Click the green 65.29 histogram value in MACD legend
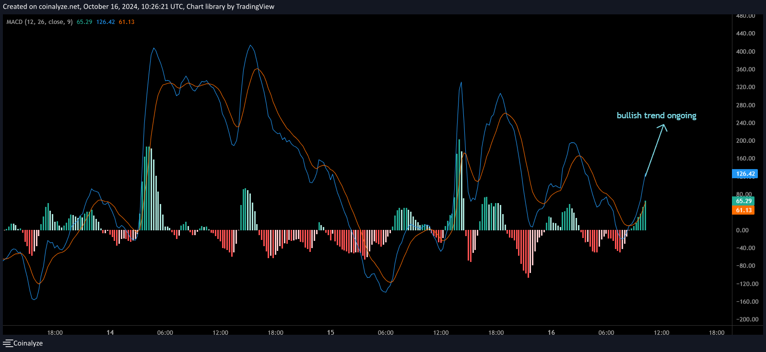 (84, 22)
